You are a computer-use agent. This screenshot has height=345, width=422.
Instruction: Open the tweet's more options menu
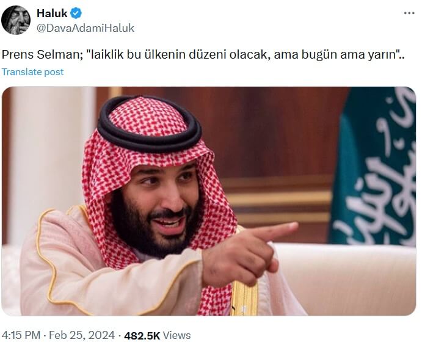tap(409, 13)
